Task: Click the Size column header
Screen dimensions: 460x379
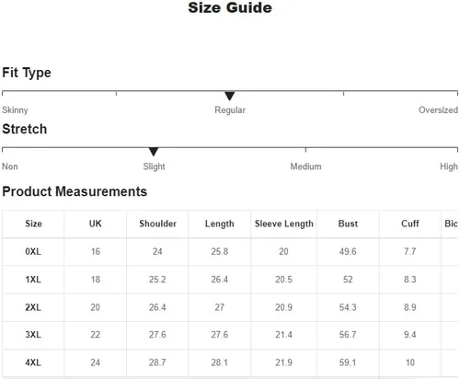Action: 33,224
